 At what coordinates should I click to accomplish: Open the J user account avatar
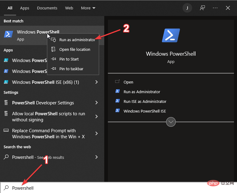coord(187,8)
